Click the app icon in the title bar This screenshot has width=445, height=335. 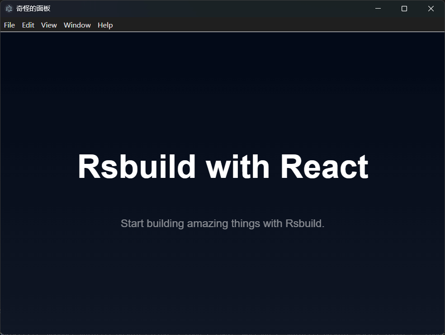[9, 9]
